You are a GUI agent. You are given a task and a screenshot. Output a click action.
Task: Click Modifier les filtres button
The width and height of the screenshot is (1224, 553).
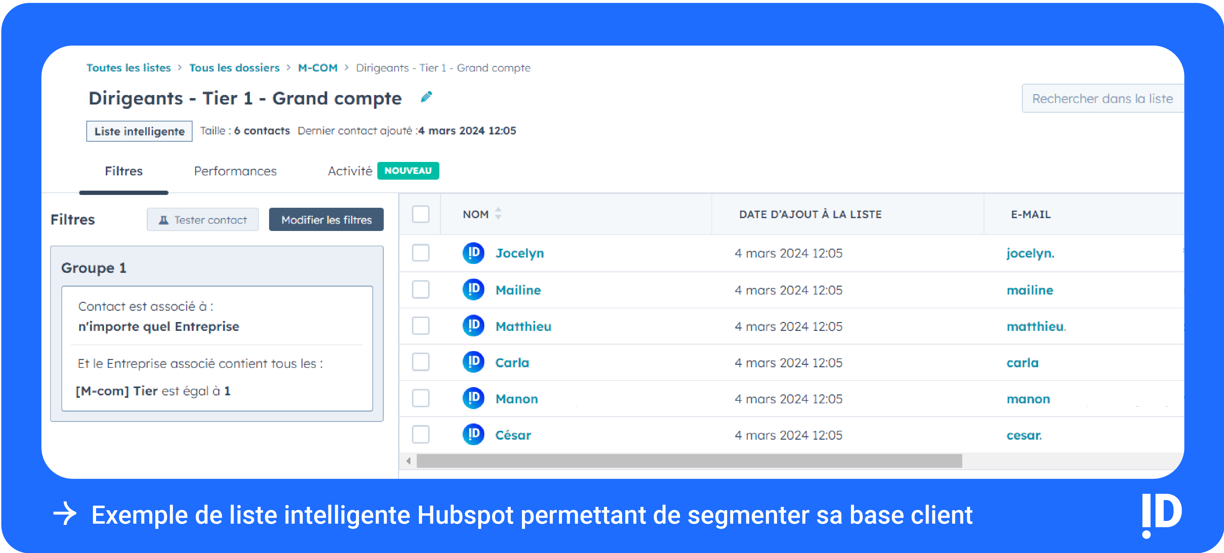click(326, 220)
